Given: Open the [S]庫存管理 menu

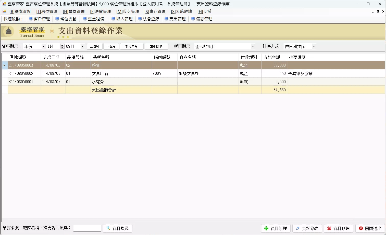Looking at the screenshot, I should 155,11.
